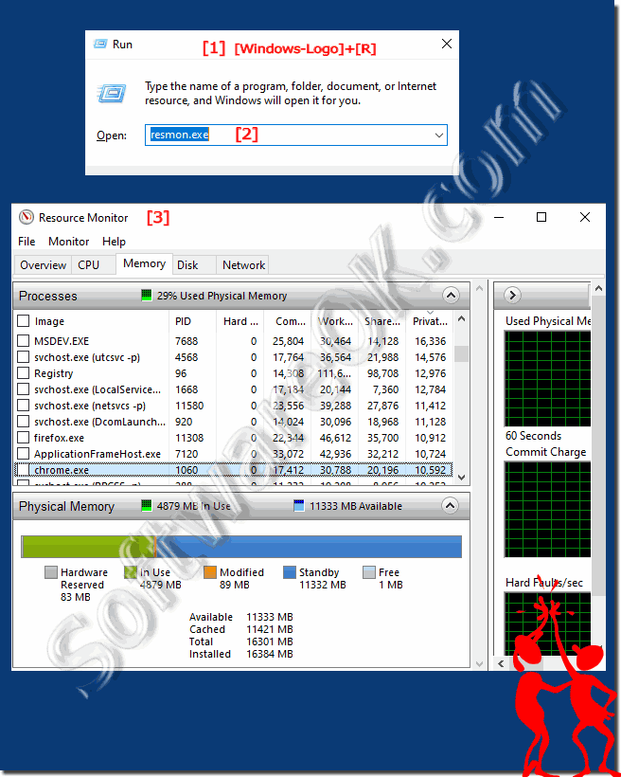This screenshot has width=621, height=777.
Task: Sort by the Image column header
Action: tap(49, 321)
